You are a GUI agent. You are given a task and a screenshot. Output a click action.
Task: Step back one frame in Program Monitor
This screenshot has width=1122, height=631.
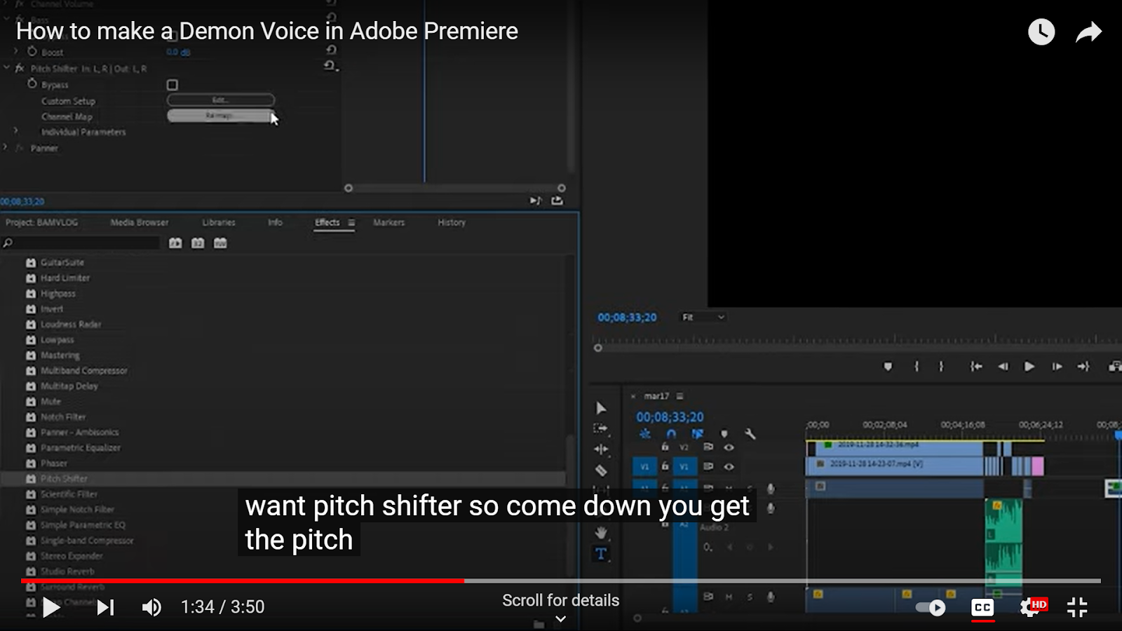pyautogui.click(x=1003, y=366)
